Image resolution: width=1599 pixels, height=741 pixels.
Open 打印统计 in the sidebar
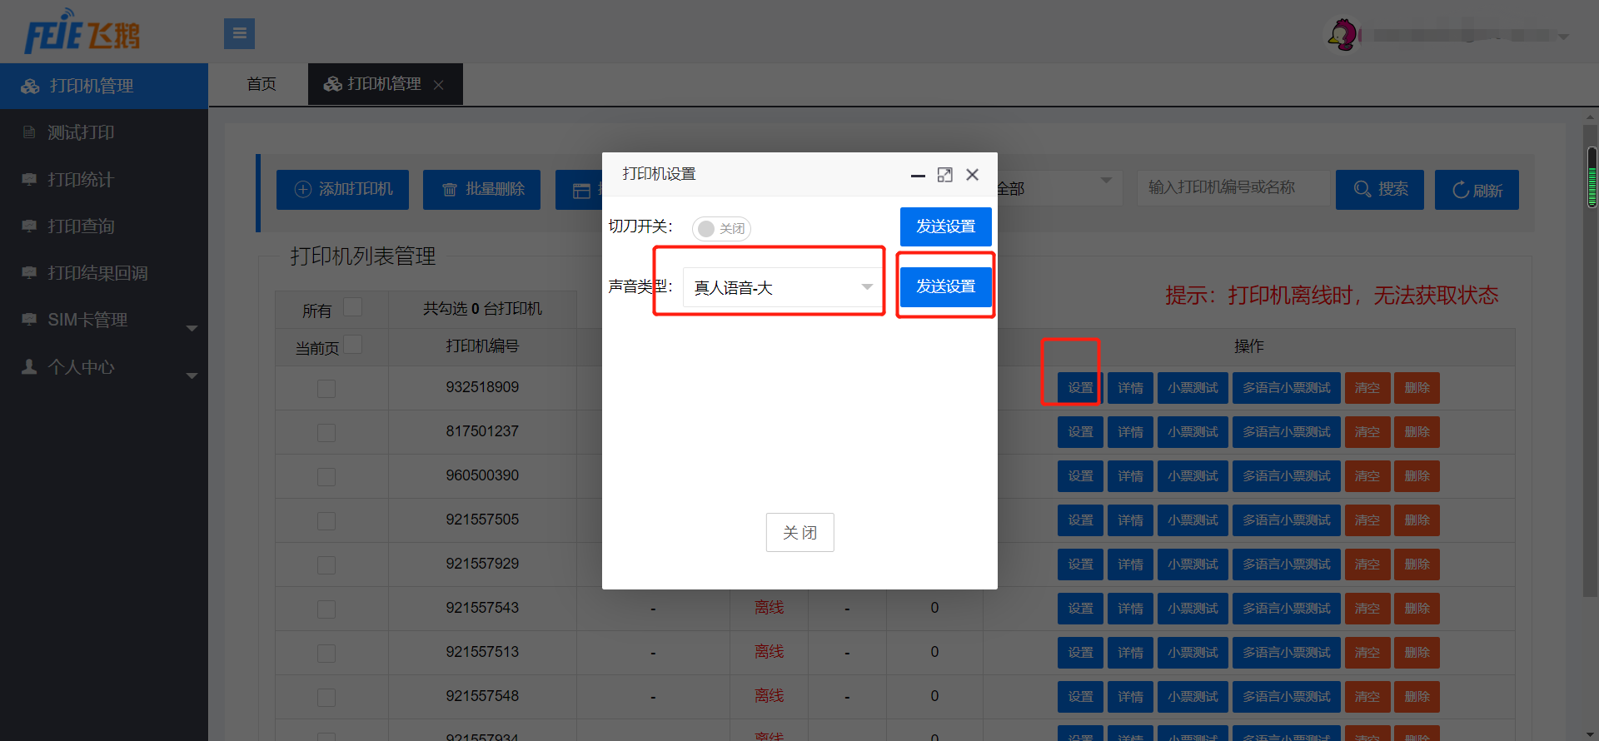point(81,180)
